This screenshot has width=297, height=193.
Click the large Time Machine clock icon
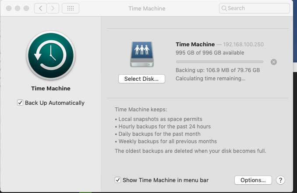[51, 55]
